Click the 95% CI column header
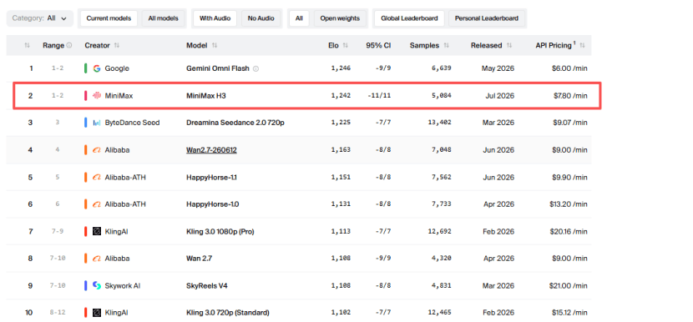 378,46
